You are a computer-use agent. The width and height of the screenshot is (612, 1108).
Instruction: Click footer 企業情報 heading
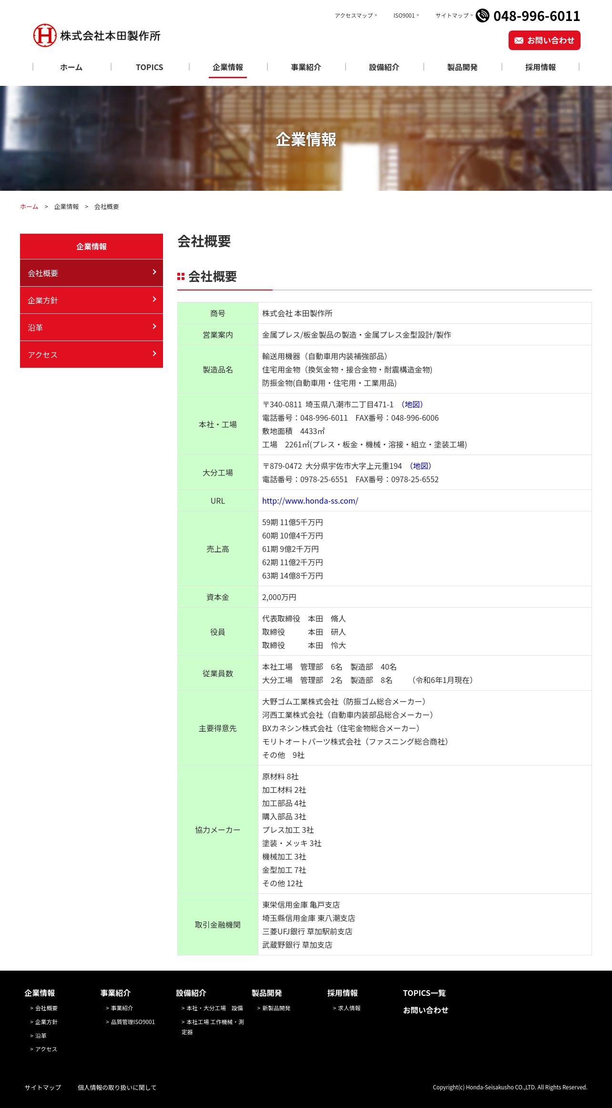40,993
